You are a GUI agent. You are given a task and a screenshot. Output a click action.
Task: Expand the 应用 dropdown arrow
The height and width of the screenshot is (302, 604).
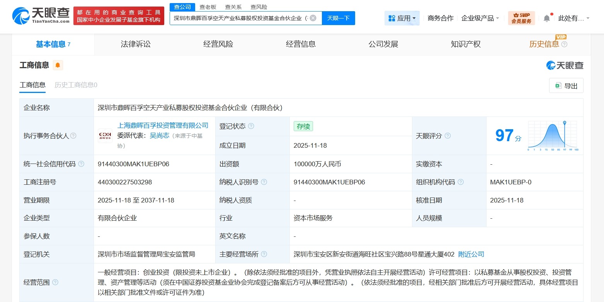pos(413,18)
